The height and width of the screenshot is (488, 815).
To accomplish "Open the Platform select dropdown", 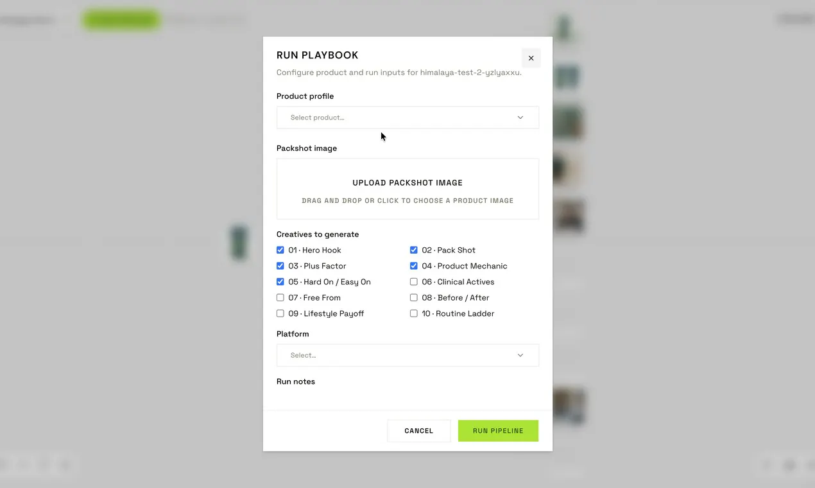I will [407, 355].
